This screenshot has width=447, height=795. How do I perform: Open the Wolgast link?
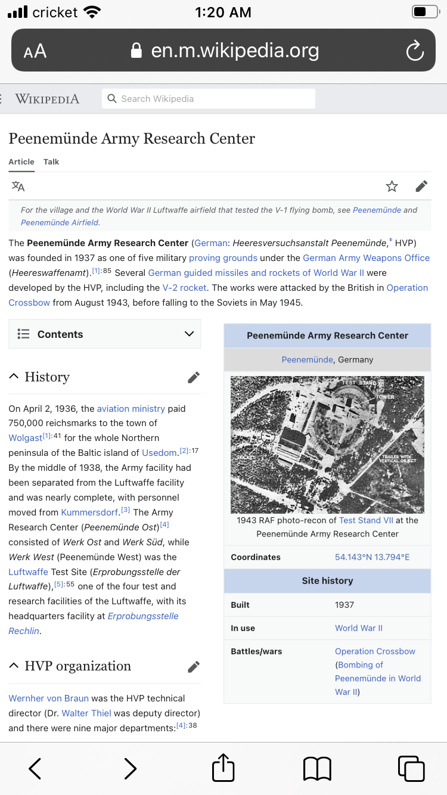pos(25,438)
